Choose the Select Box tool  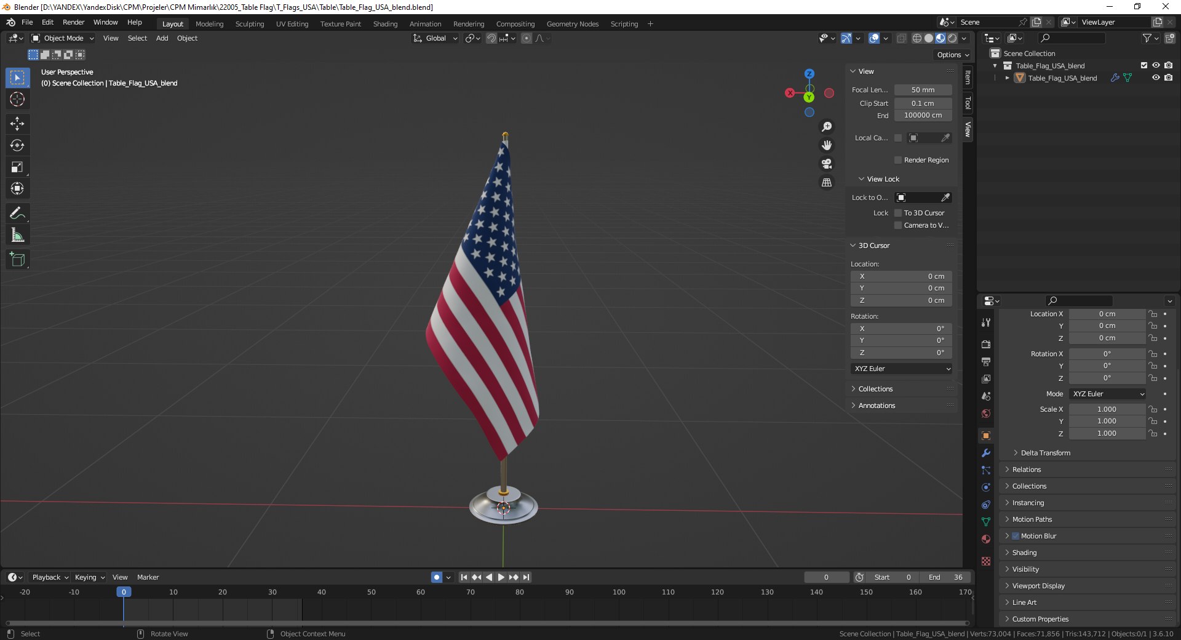coord(17,78)
